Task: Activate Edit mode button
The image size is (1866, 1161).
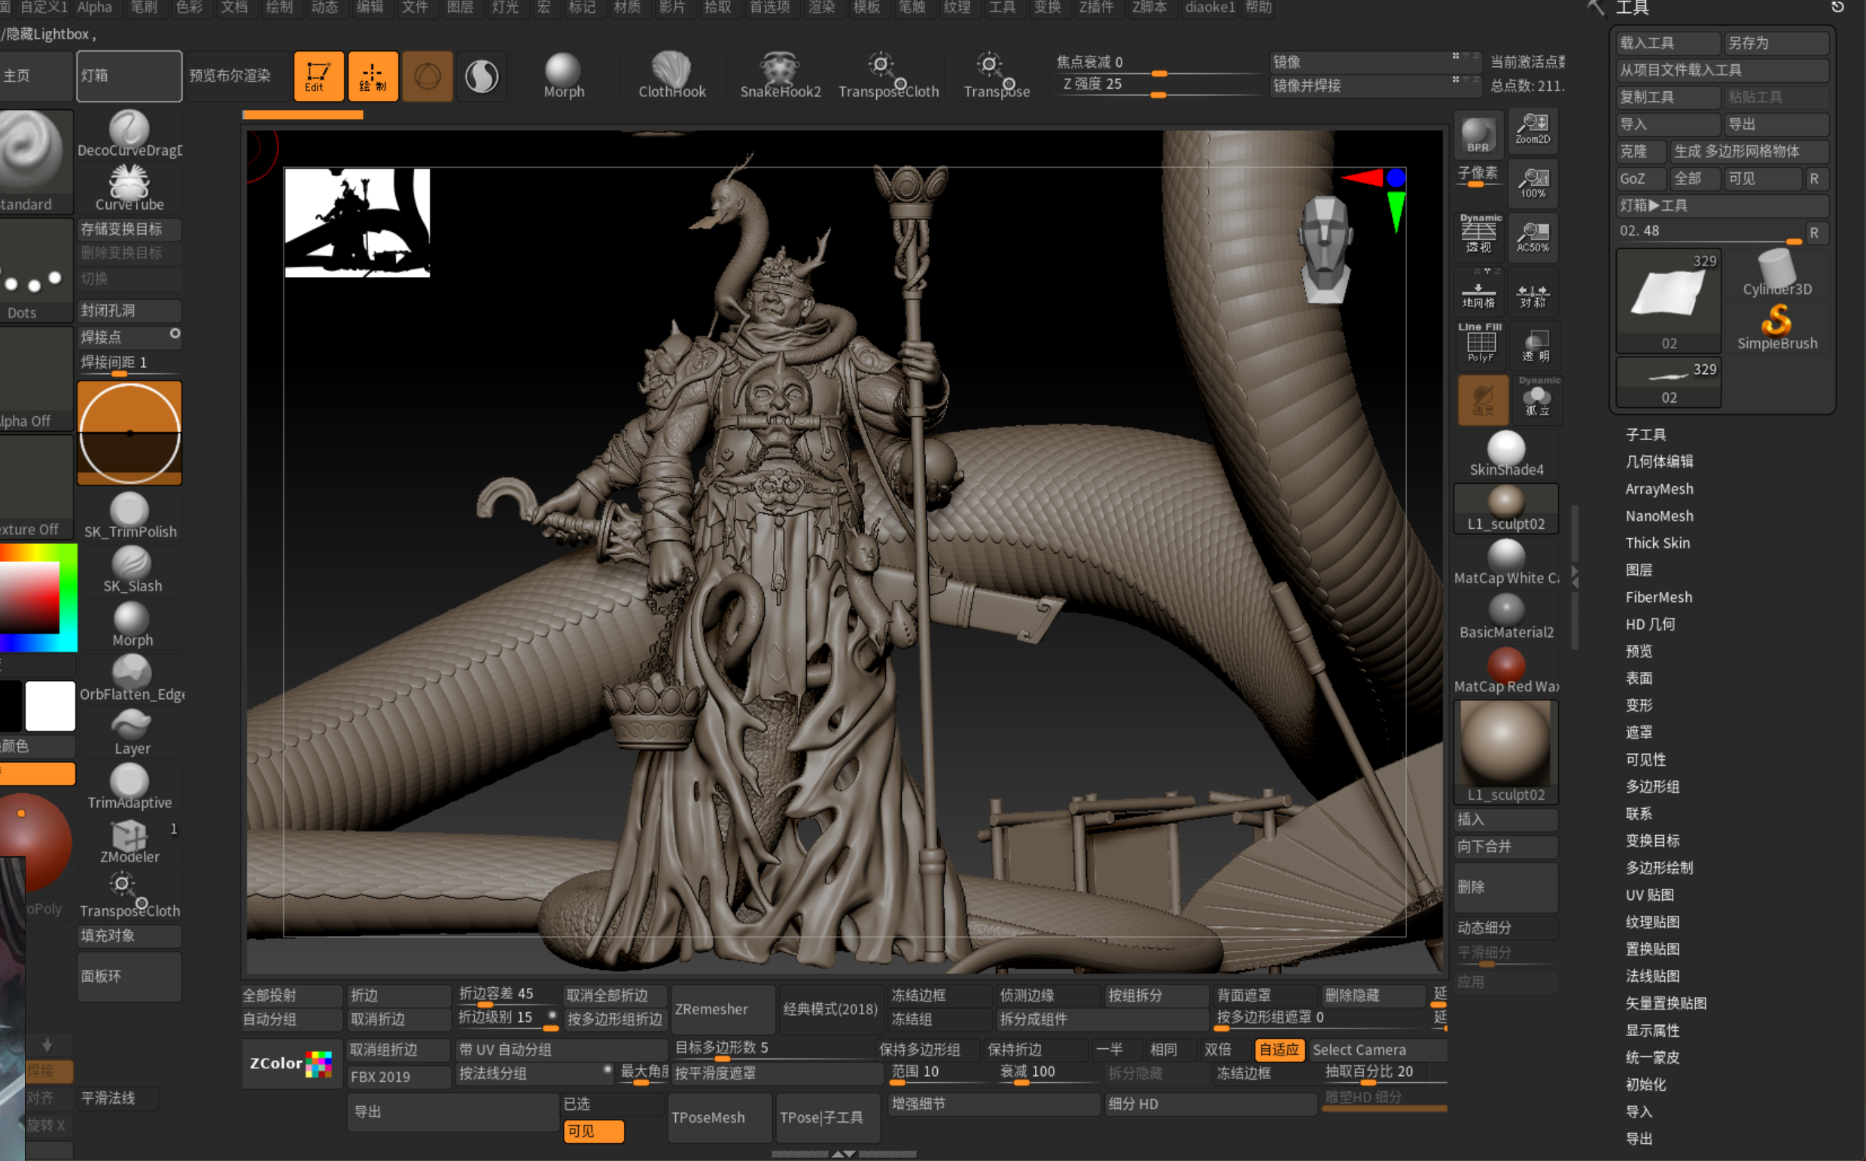Action: click(318, 76)
